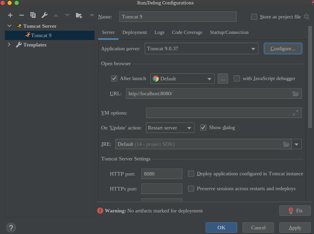Click the macOS green zoom window button
Image resolution: width=314 pixels, height=234 pixels.
17,3
